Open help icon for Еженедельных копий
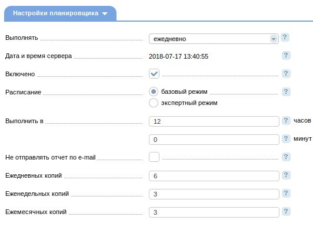Screen dimensions: 313x227 click(286, 193)
